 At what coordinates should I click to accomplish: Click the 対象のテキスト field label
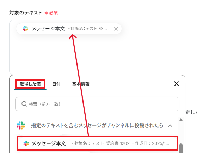click(x=25, y=13)
